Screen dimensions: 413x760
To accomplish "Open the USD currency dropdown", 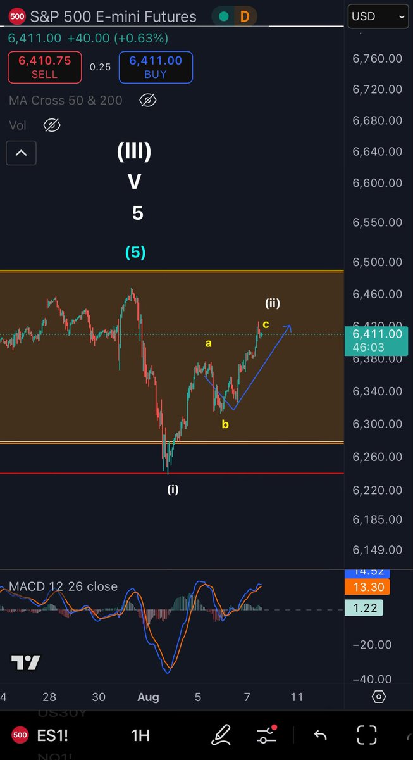I will tap(378, 17).
